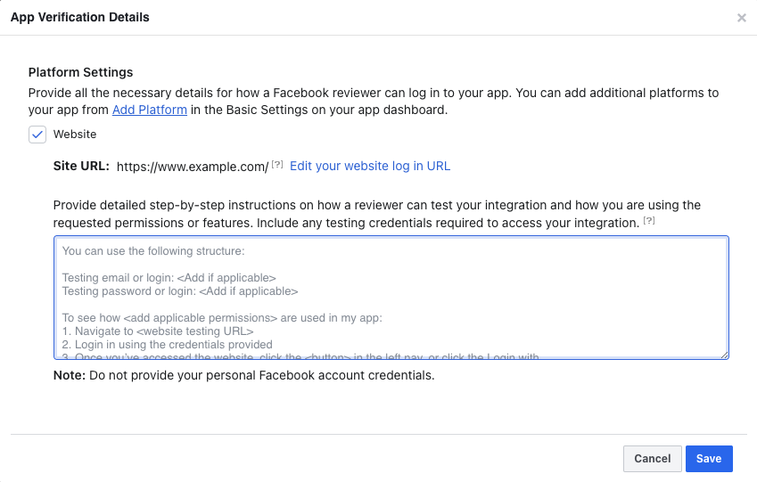Image resolution: width=757 pixels, height=482 pixels.
Task: Click the Website checkbox label text
Action: [75, 135]
